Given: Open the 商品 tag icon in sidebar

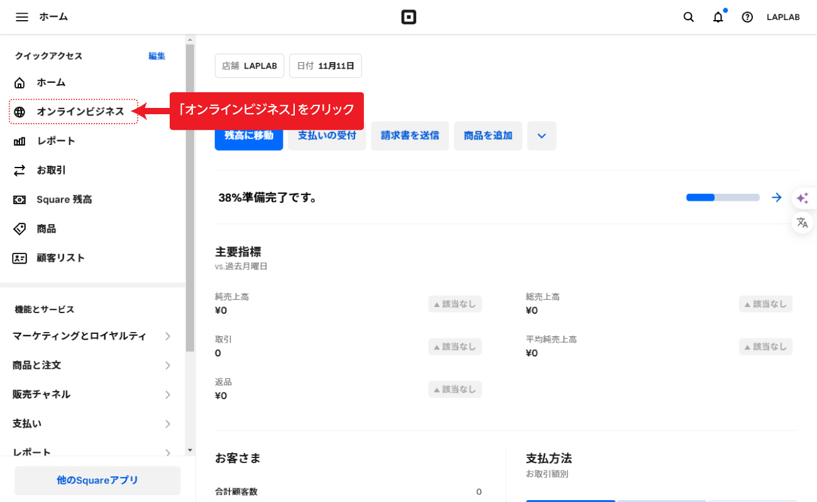Looking at the screenshot, I should point(21,228).
